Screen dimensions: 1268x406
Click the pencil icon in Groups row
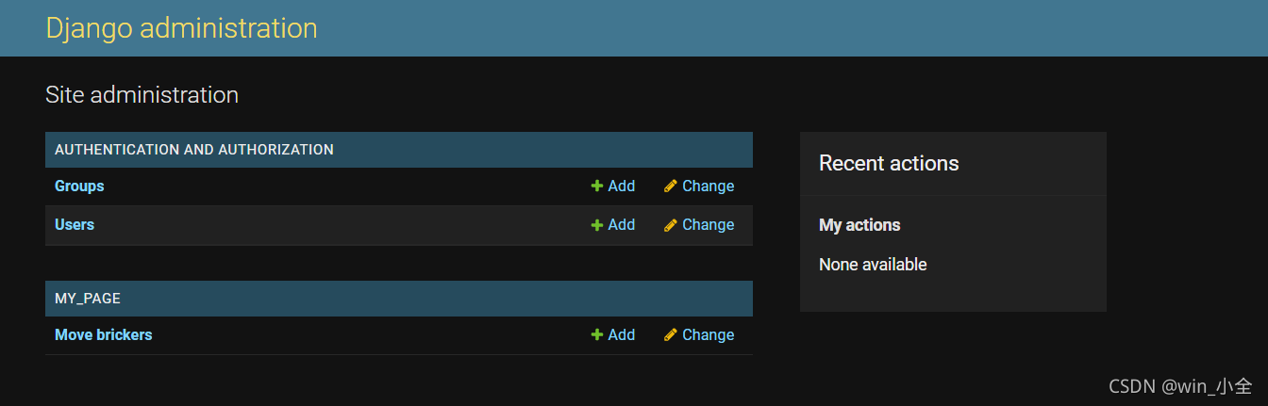(671, 187)
